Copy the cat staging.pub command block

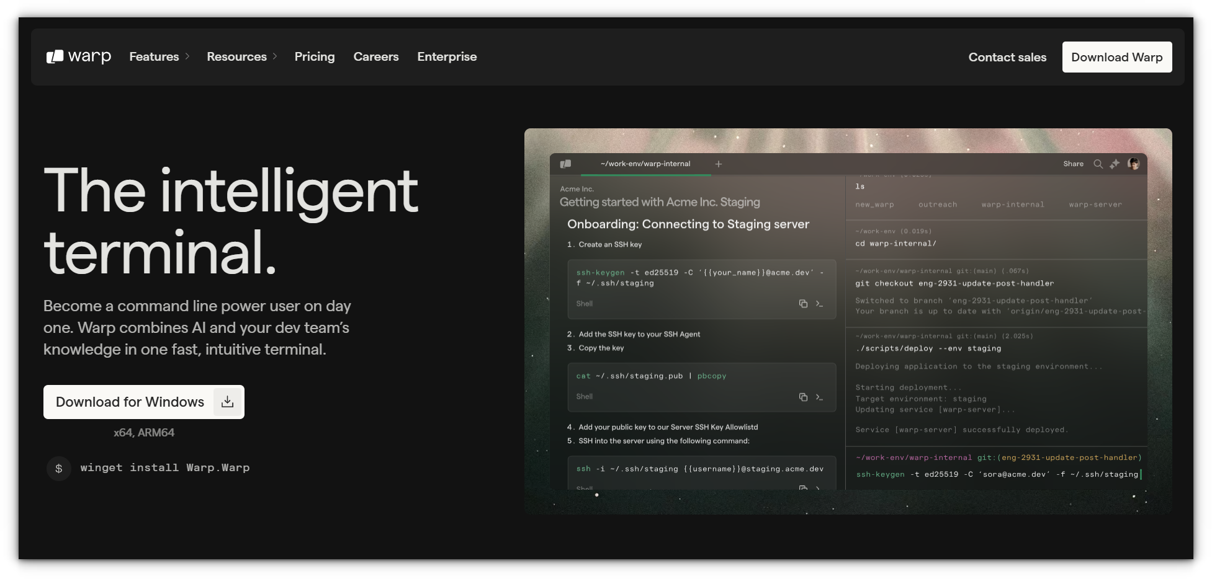803,397
